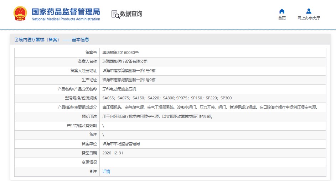The height and width of the screenshot is (181, 336).
Task: Click the 生产地址 field label
Action: (x=89, y=80)
